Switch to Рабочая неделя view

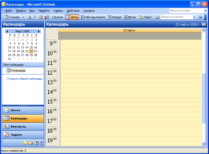pos(92,17)
